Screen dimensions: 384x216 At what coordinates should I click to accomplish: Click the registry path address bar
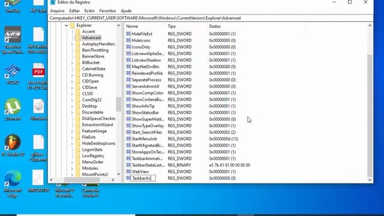pyautogui.click(x=211, y=18)
